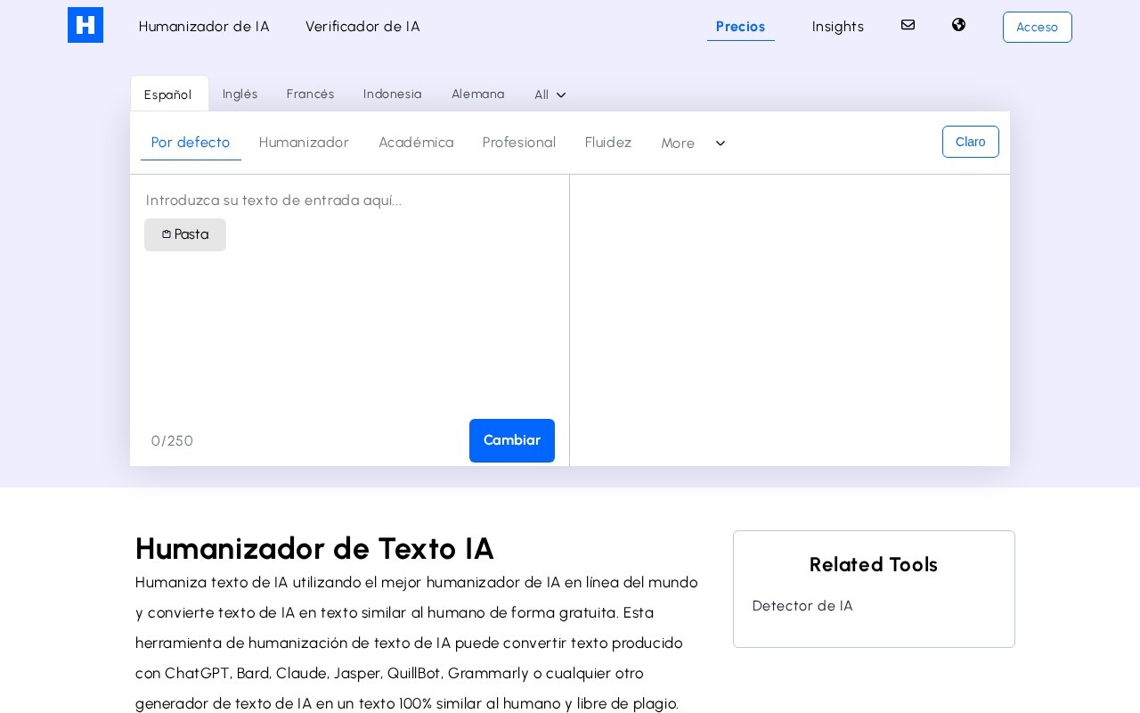Click the blue H logo icon

pos(85,25)
